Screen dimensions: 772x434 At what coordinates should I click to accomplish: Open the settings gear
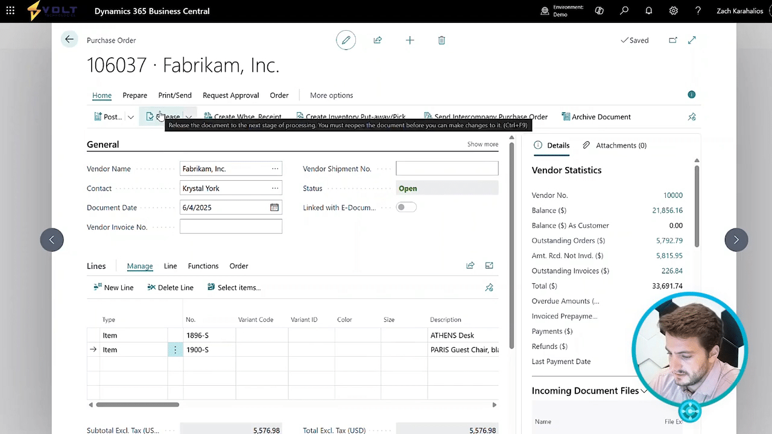pyautogui.click(x=674, y=11)
